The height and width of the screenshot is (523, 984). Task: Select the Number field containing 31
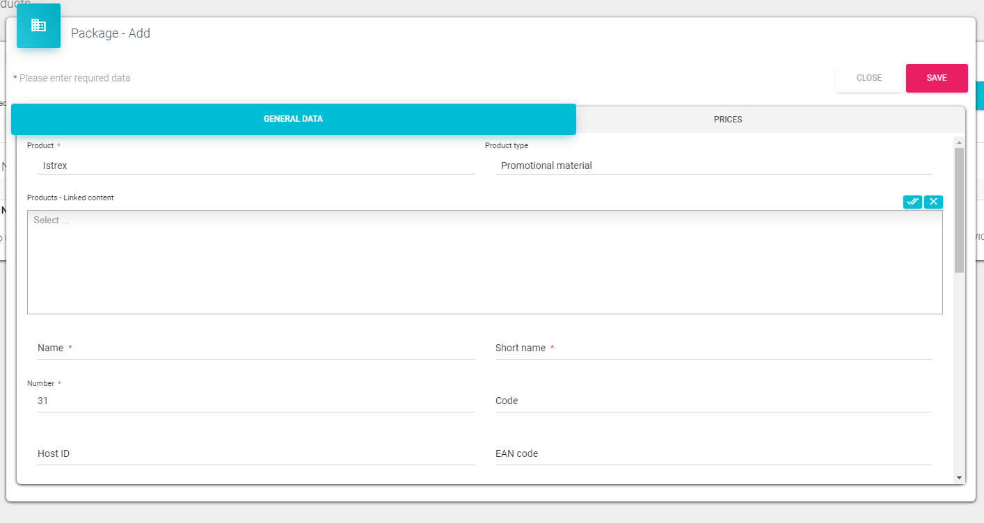tap(255, 401)
